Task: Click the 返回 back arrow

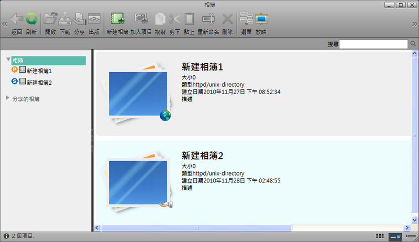Action: [17, 20]
